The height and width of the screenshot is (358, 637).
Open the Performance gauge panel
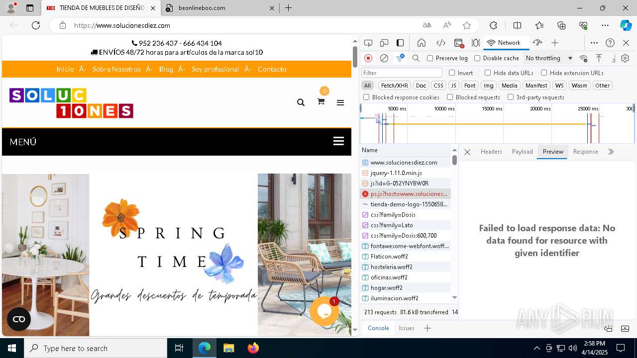pos(537,43)
